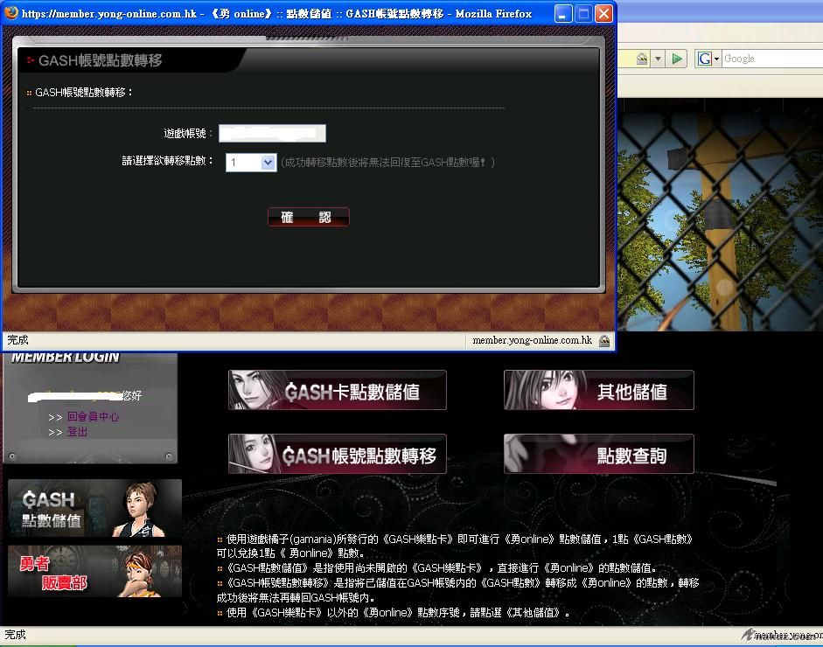Viewport: 823px width, 647px height.
Task: Minimize the GASH transfer popup window
Action: pyautogui.click(x=564, y=14)
